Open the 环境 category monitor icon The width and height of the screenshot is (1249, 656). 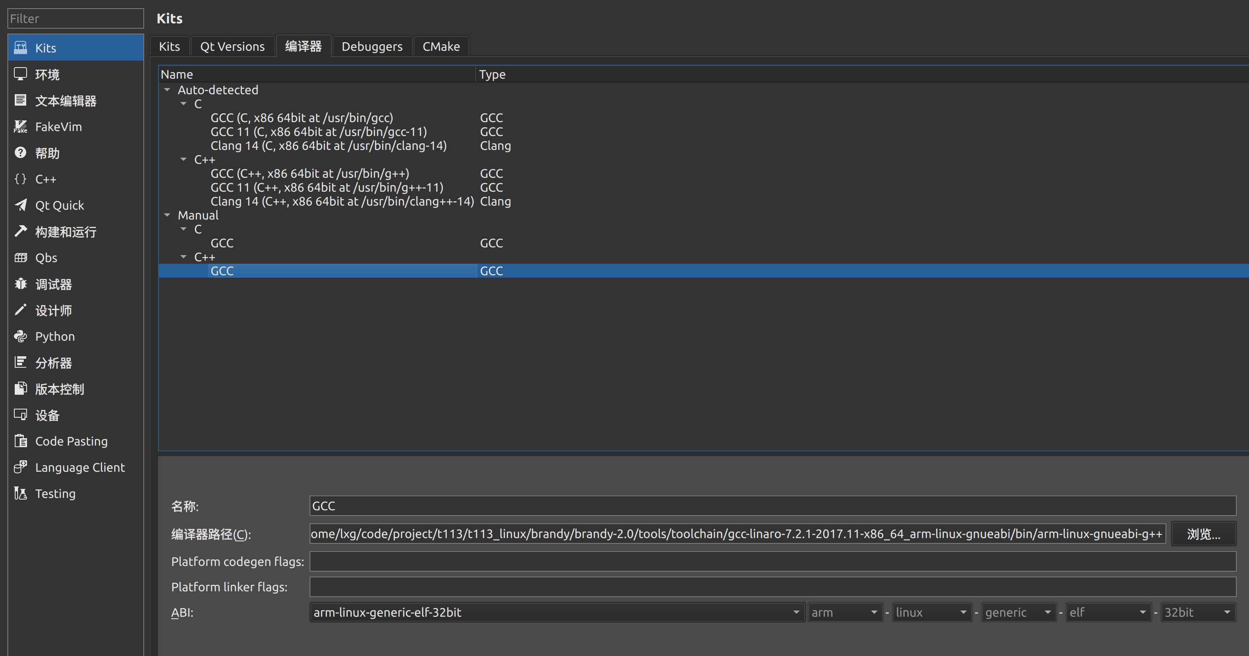[x=20, y=74]
